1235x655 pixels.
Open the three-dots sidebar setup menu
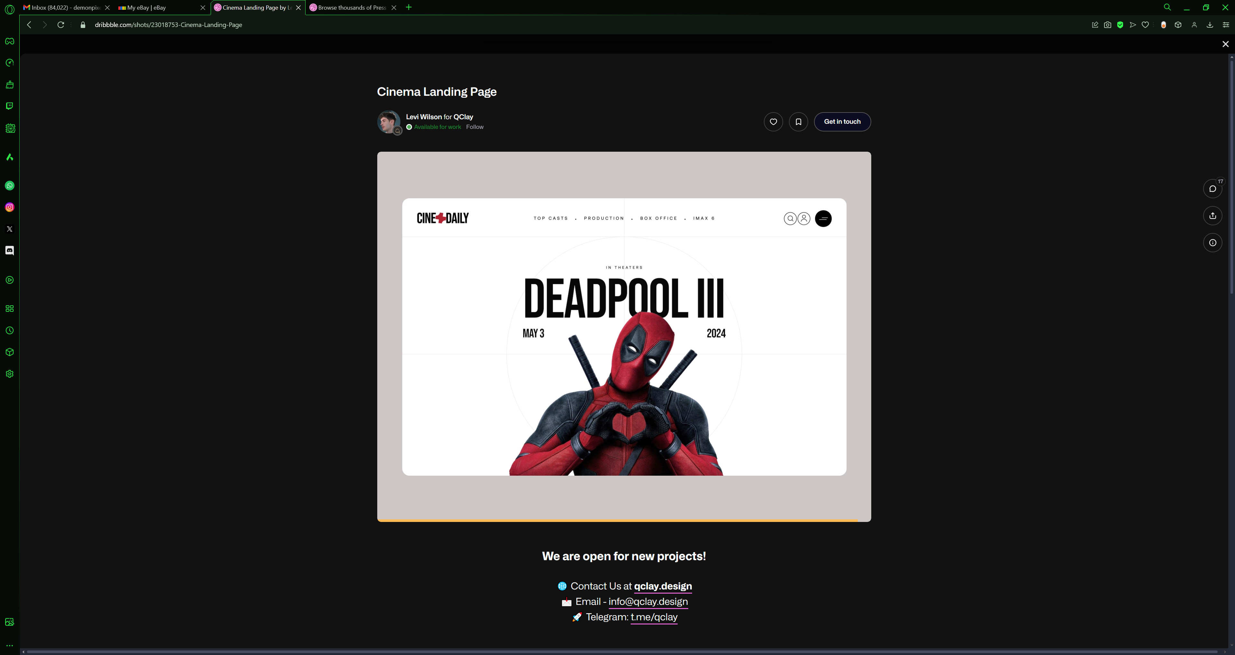tap(10, 645)
